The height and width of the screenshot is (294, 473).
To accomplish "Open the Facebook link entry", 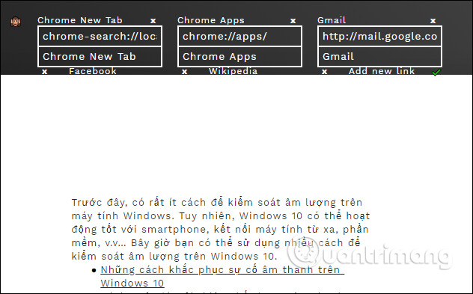I will point(93,71).
